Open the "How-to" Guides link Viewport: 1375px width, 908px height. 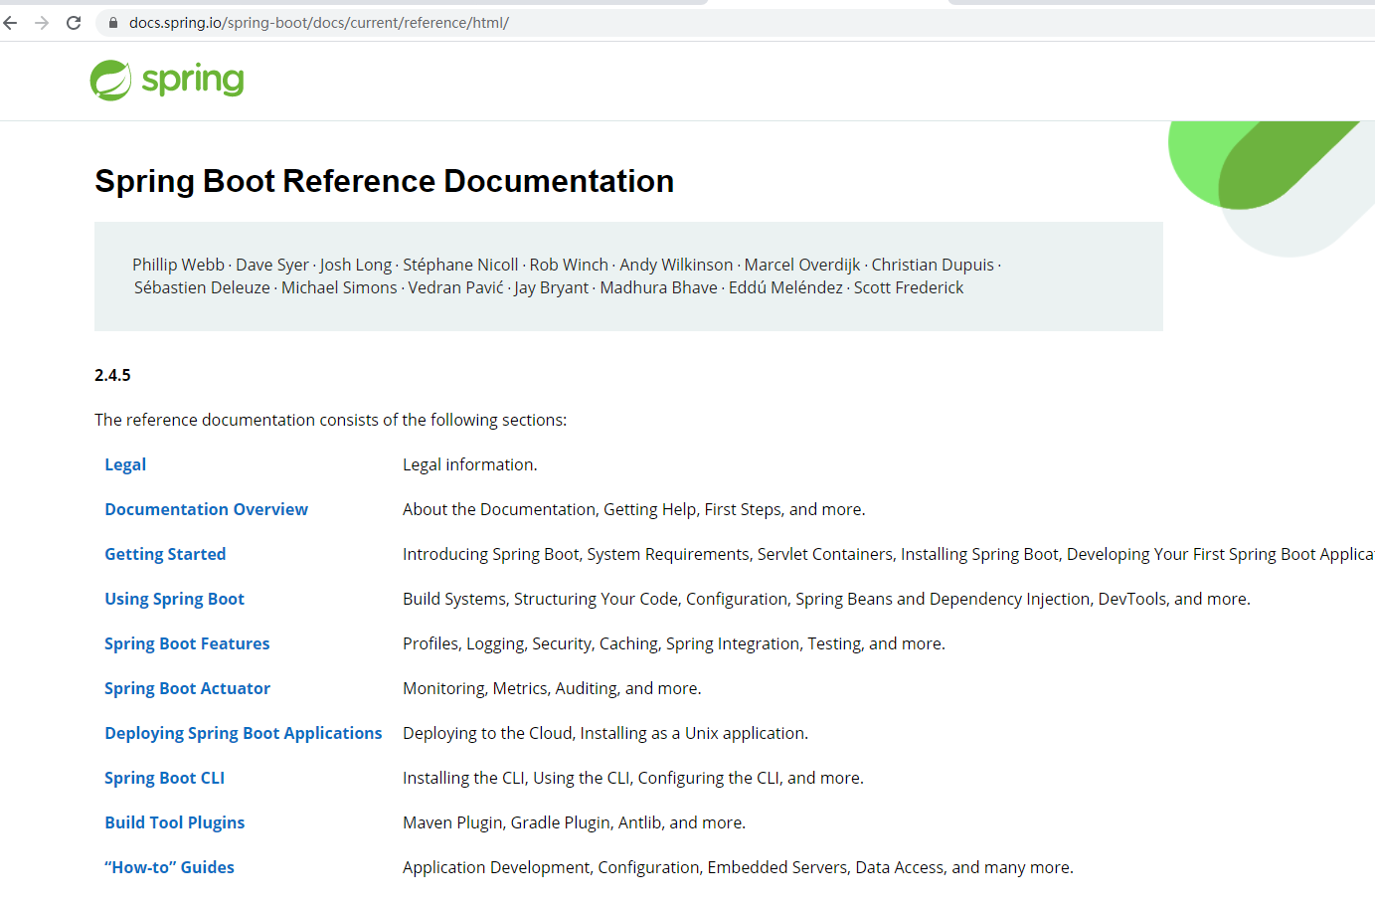170,867
